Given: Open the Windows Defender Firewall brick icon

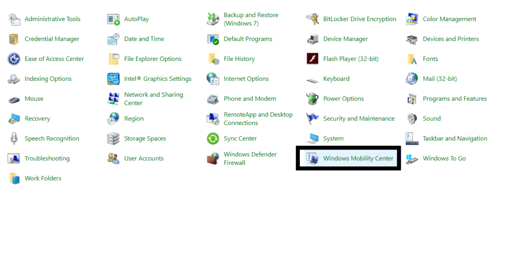Looking at the screenshot, I should click(x=213, y=159).
